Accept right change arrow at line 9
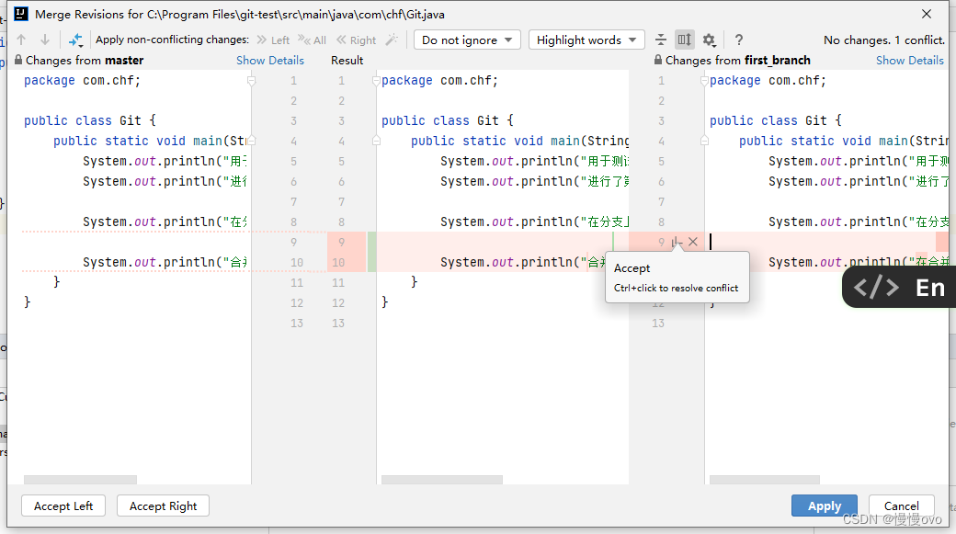 click(677, 242)
